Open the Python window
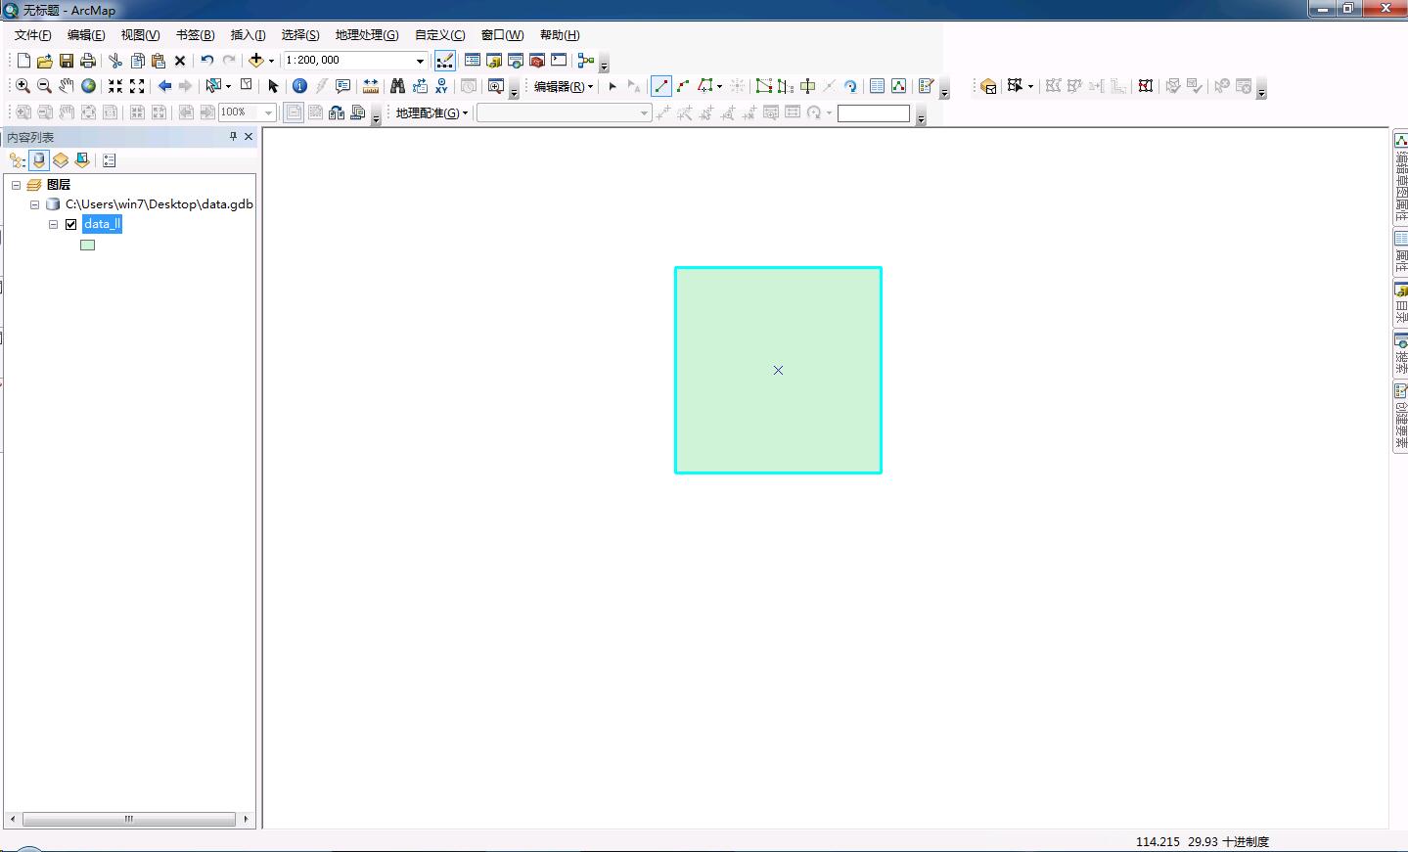1408x852 pixels. point(559,61)
